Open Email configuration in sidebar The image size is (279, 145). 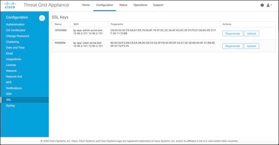(x=9, y=53)
